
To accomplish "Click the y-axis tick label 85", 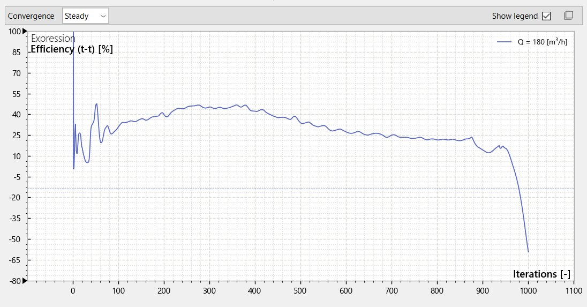I will 17,53.
